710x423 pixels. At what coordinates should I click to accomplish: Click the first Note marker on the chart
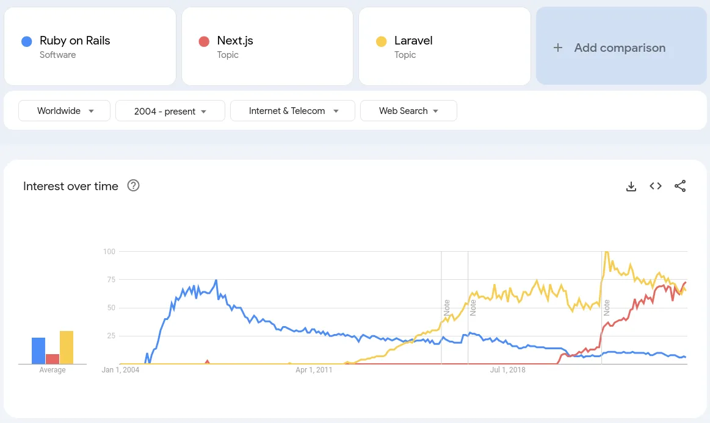pos(446,307)
